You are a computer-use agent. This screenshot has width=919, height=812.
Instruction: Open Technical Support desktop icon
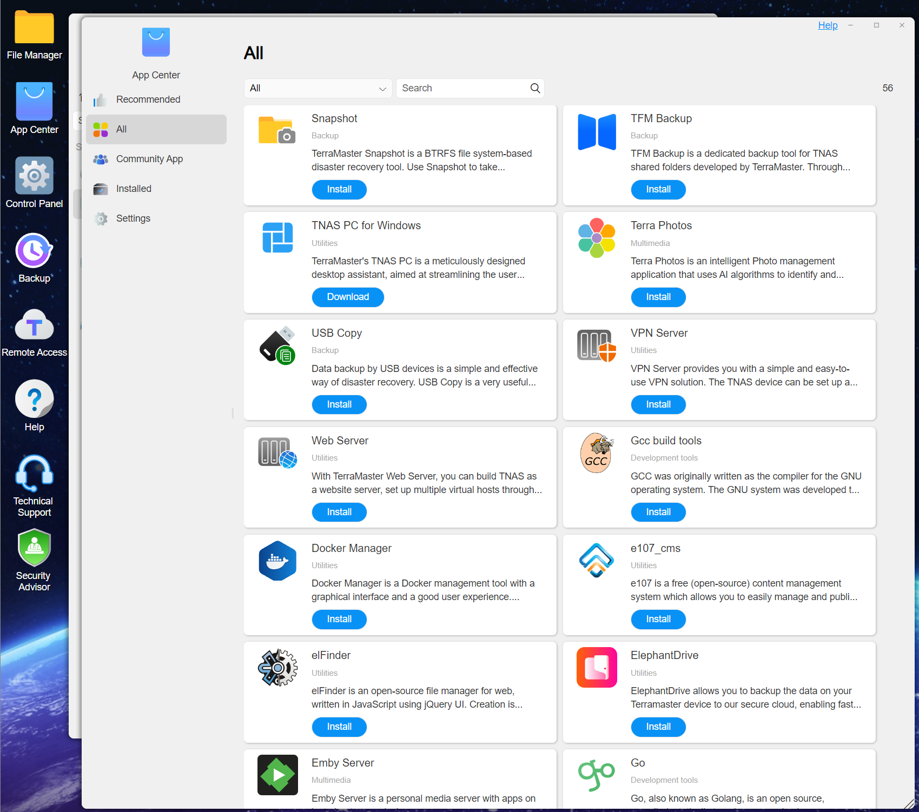[x=34, y=486]
